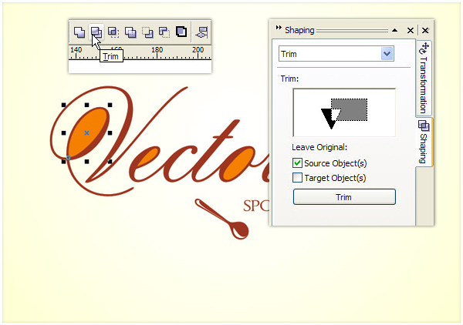Switch to the Transformation docker tab
The height and width of the screenshot is (325, 463).
click(x=424, y=78)
